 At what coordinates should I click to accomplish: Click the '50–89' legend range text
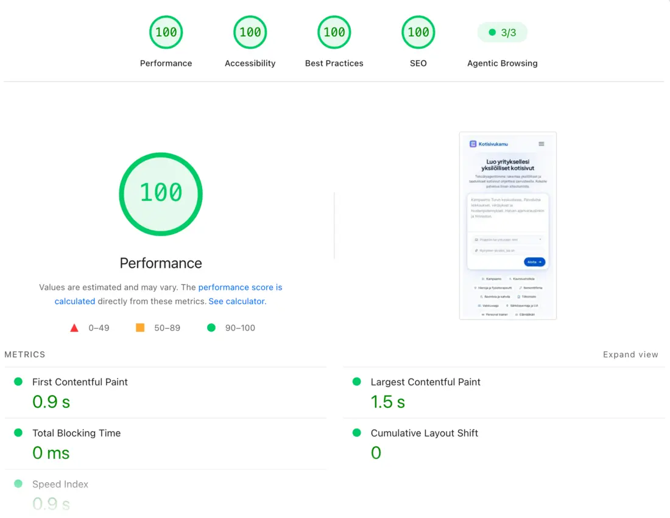click(167, 328)
